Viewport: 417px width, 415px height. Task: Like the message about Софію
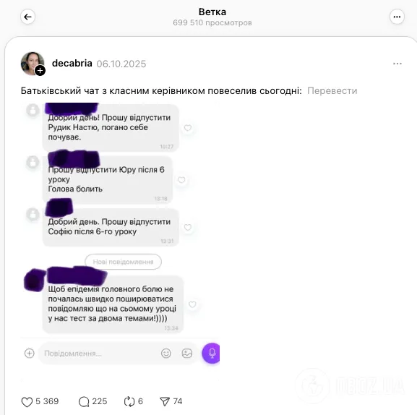tap(188, 227)
